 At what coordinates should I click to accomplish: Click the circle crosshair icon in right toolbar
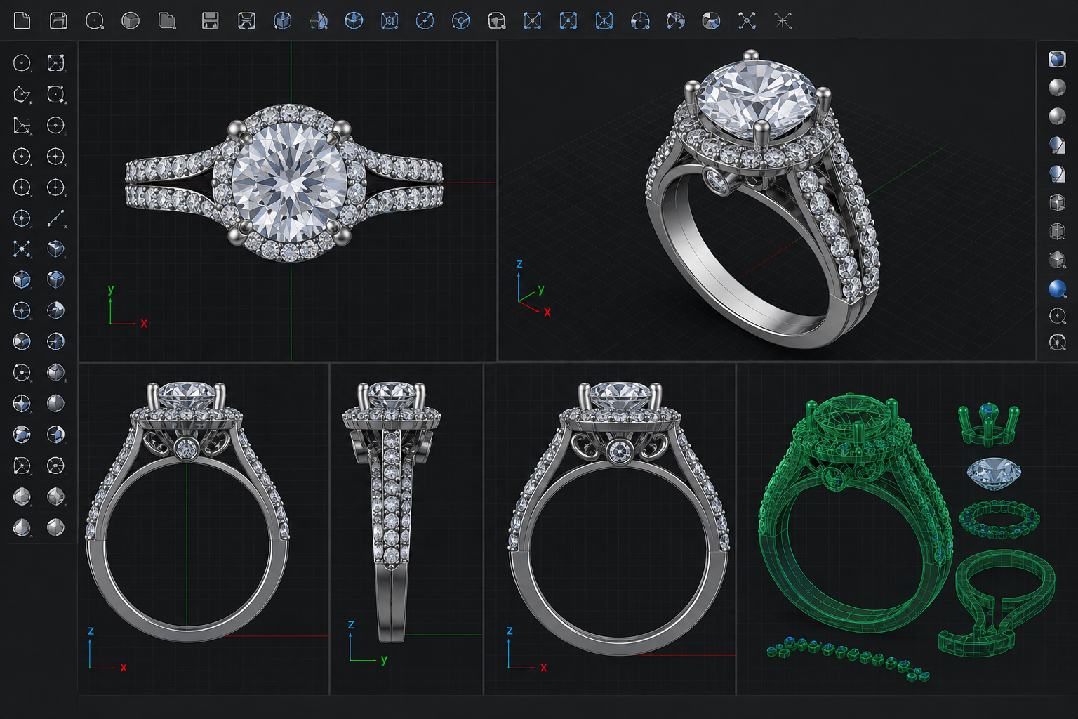tap(1057, 316)
